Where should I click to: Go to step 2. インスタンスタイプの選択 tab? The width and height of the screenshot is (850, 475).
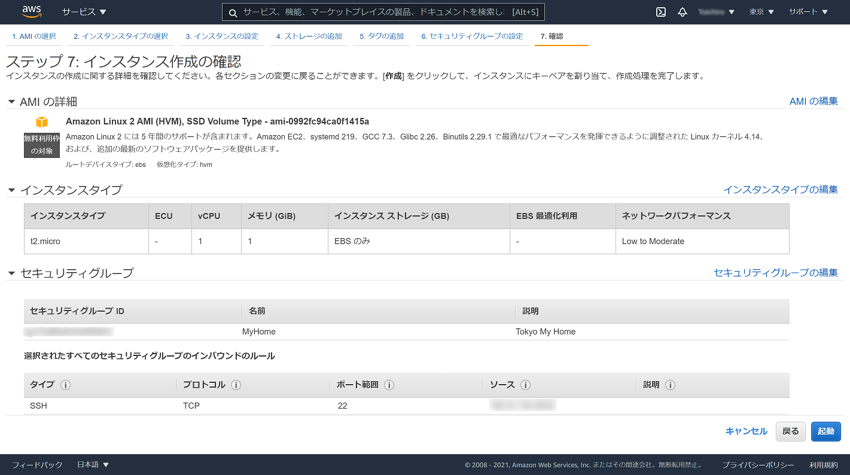tap(121, 36)
